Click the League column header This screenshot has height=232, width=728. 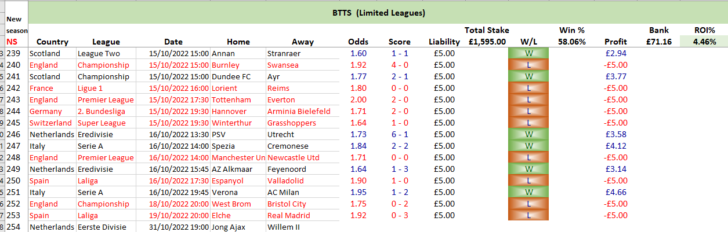[x=106, y=42]
